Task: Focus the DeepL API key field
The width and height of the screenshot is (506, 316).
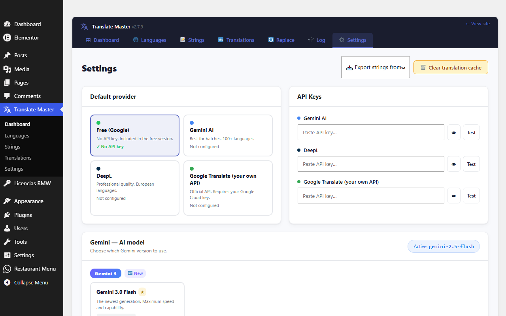Action: coord(371,164)
